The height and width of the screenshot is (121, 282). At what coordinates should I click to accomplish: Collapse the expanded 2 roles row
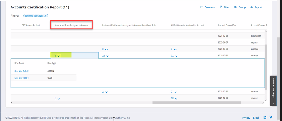pyautogui.click(x=59, y=56)
